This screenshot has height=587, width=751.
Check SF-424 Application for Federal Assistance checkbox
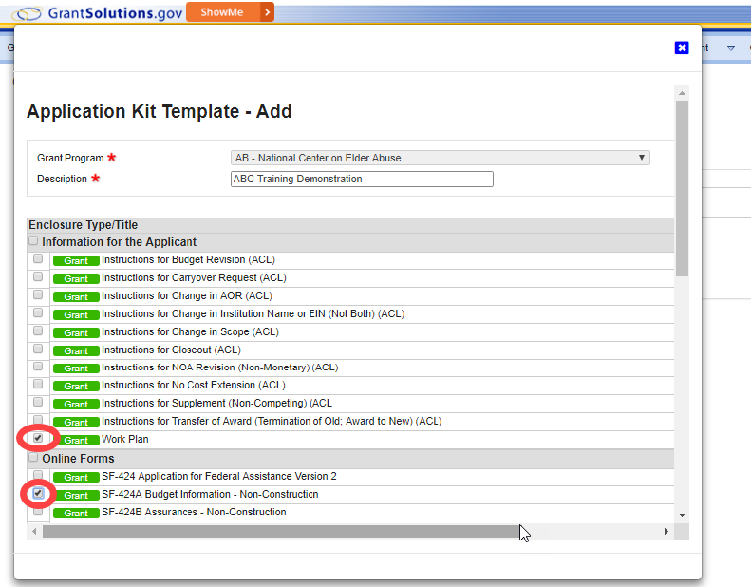(x=38, y=475)
